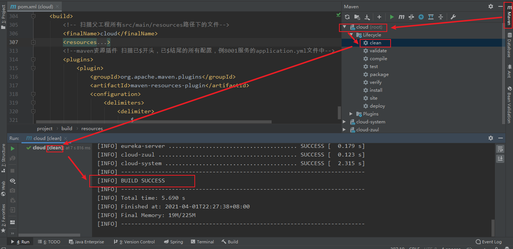This screenshot has height=249, width=513.
Task: Open Run view eye options dropdown
Action: pyautogui.click(x=12, y=181)
